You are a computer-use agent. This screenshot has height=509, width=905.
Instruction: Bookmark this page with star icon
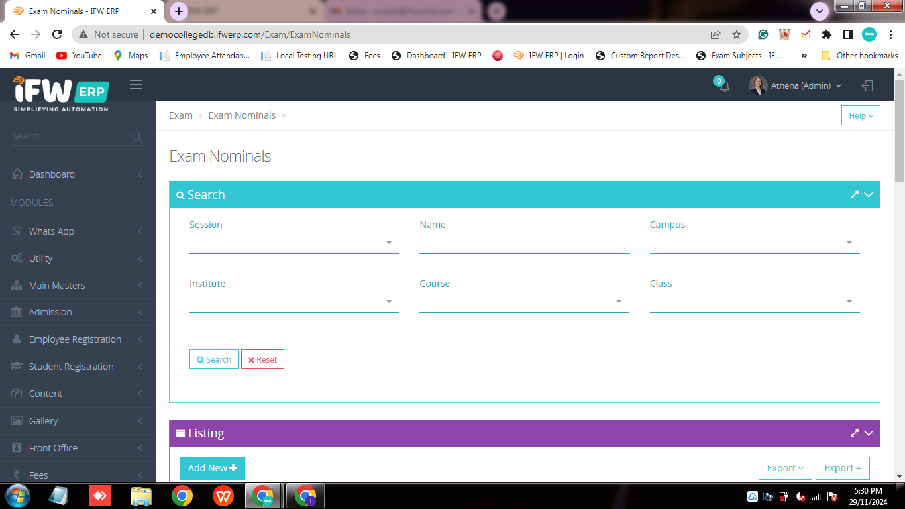(736, 34)
